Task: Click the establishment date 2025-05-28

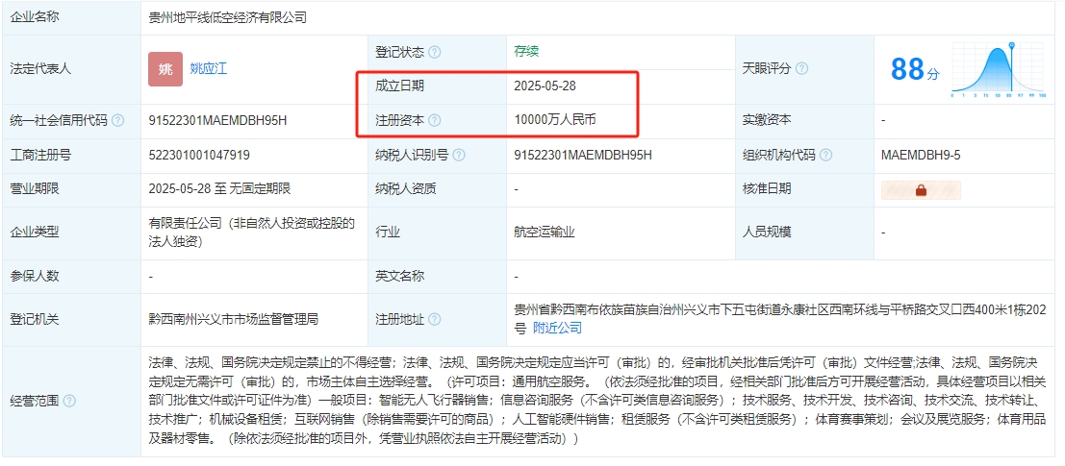Action: [545, 86]
